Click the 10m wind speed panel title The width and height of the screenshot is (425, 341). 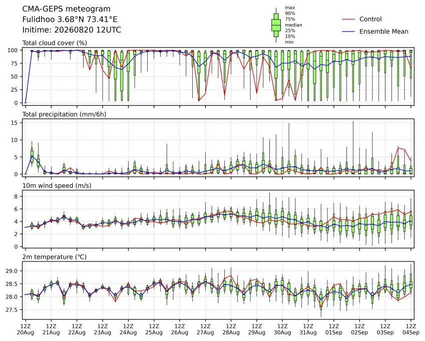[x=57, y=186]
